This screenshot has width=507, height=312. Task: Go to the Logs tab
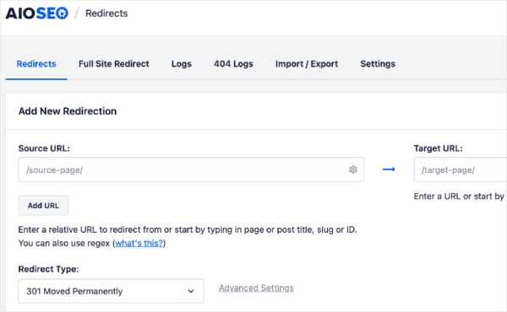pyautogui.click(x=182, y=64)
